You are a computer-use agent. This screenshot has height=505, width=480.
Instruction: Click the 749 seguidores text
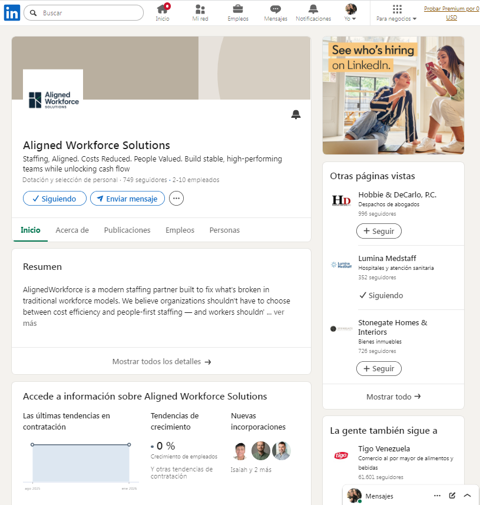pos(145,180)
